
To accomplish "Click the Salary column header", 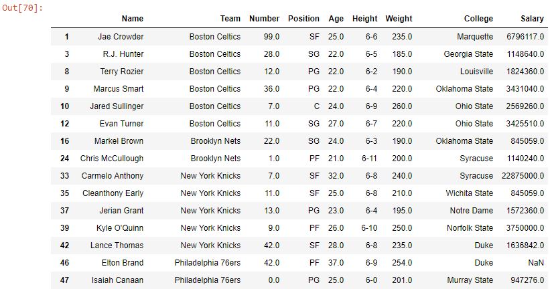I will click(532, 19).
